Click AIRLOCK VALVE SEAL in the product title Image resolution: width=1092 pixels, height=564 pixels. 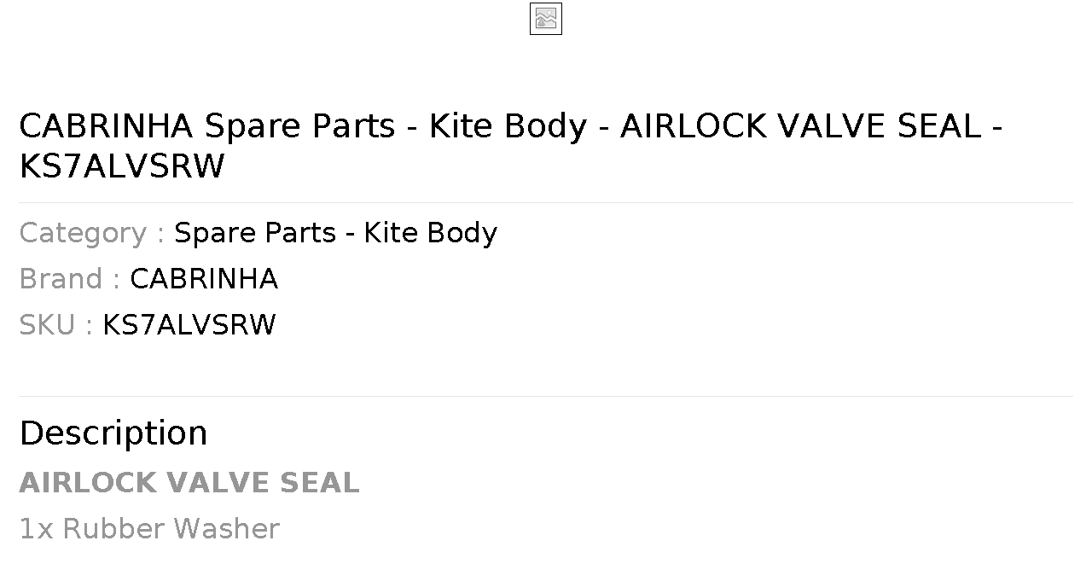click(801, 126)
